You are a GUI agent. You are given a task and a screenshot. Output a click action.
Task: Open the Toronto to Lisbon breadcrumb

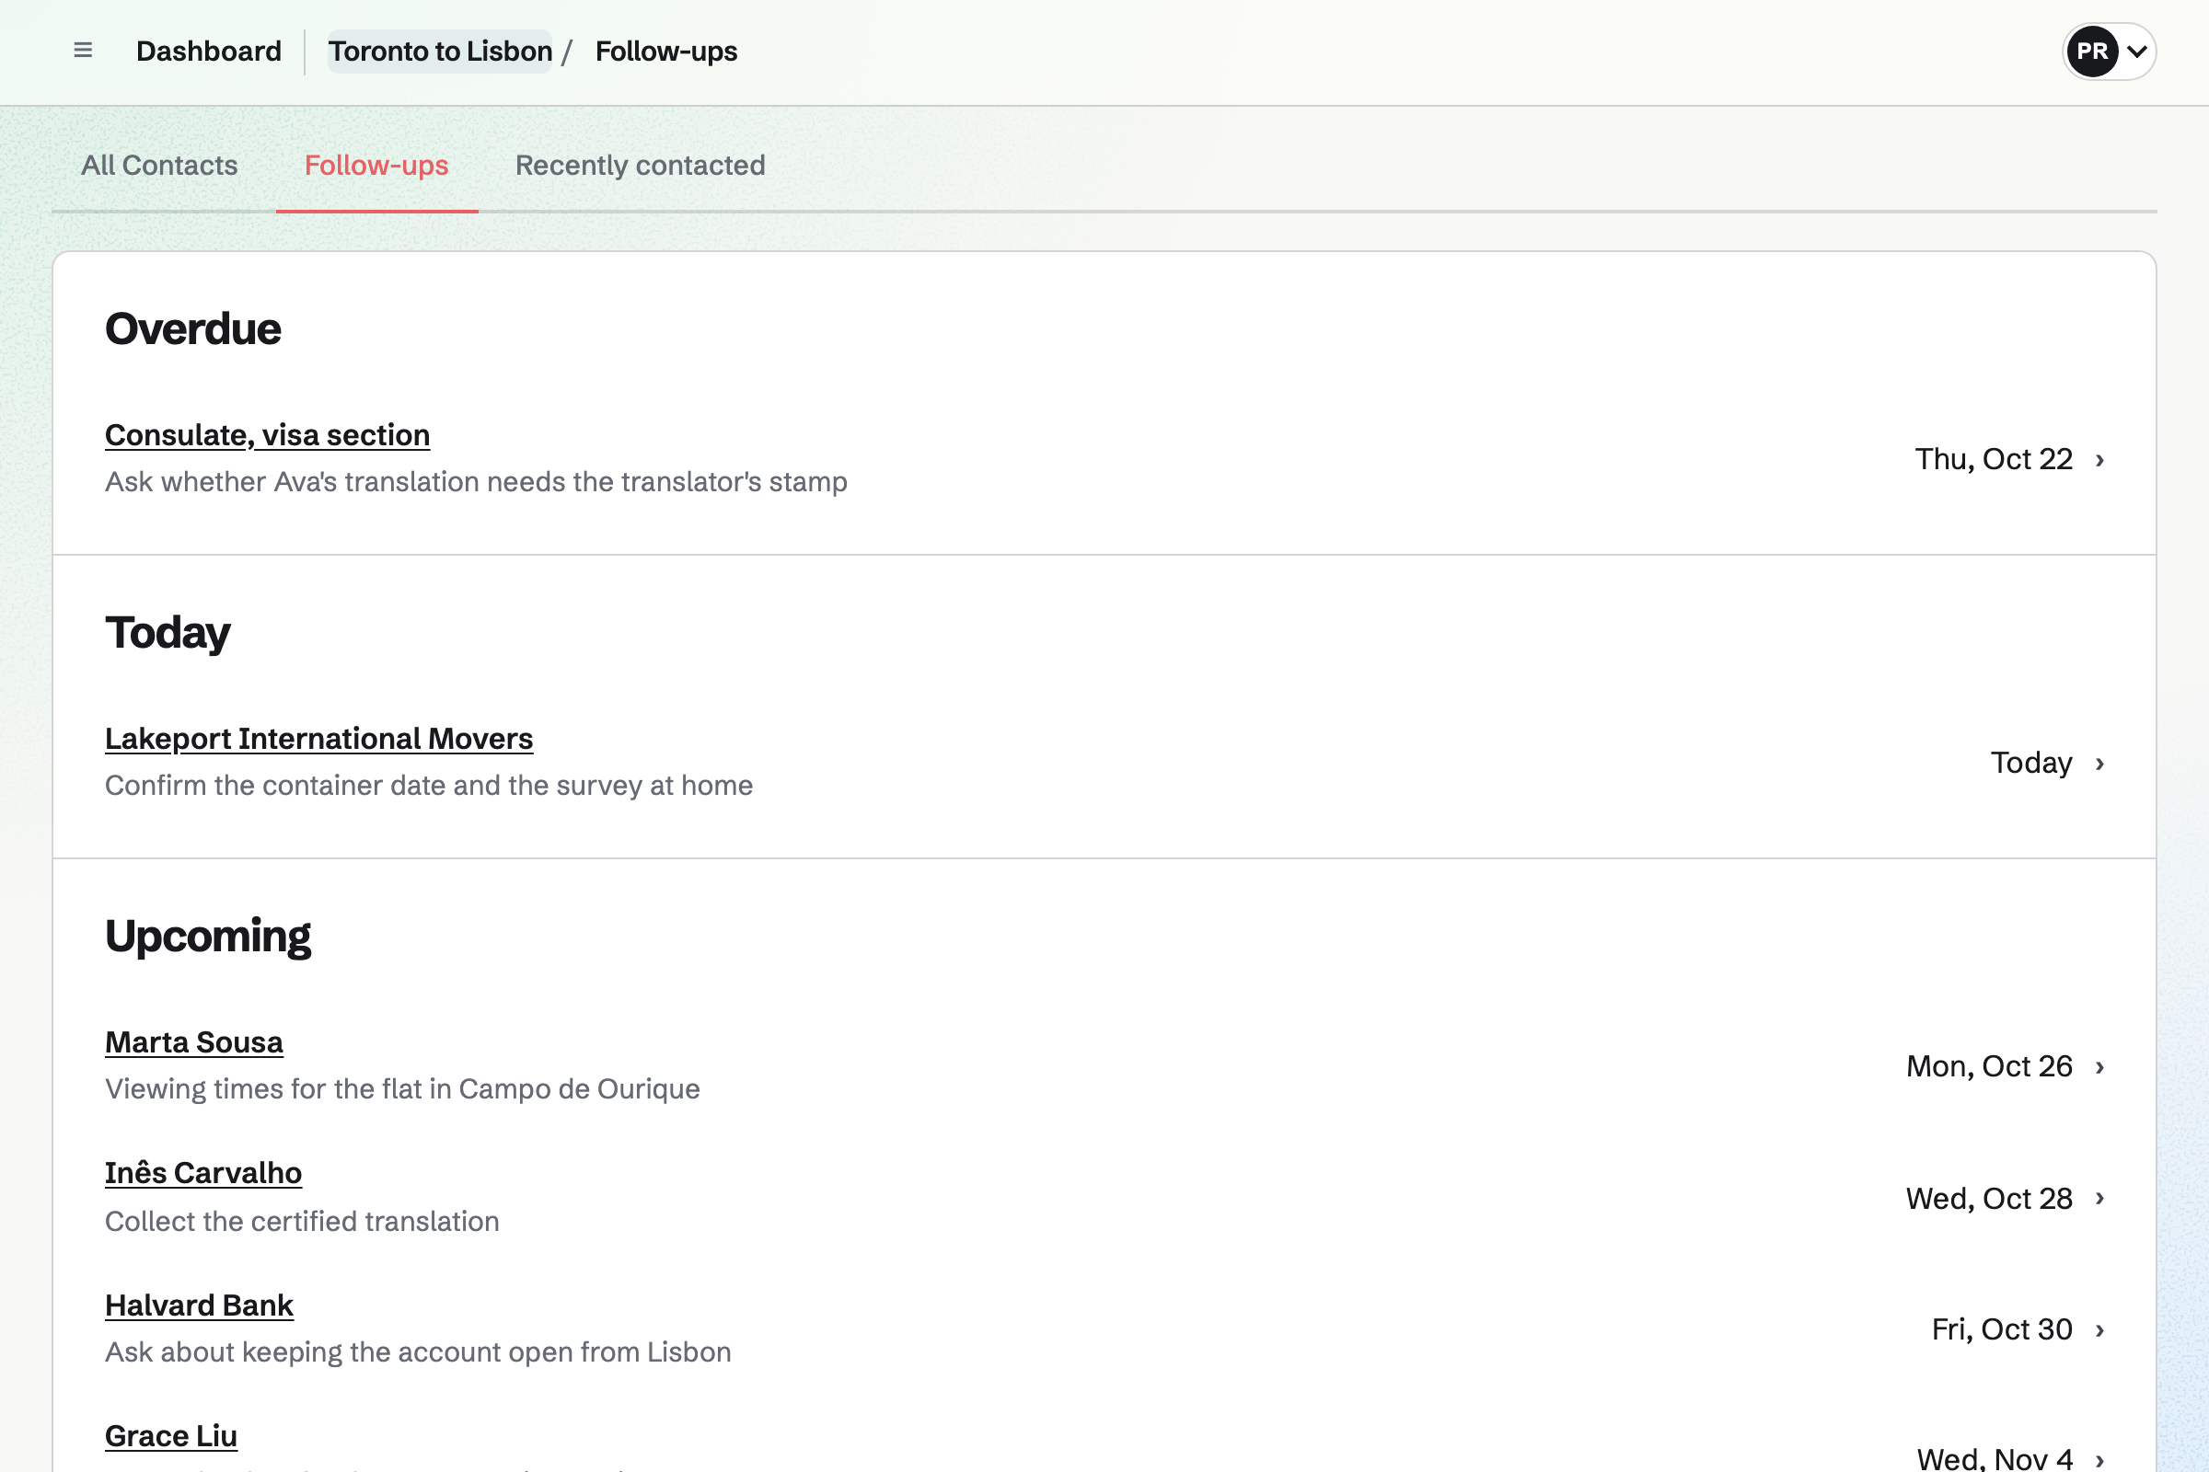[x=440, y=52]
